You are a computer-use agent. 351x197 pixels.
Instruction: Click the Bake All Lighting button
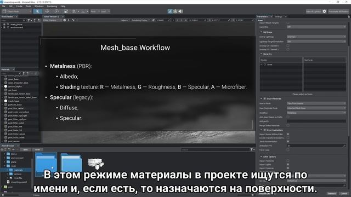pyautogui.click(x=313, y=11)
